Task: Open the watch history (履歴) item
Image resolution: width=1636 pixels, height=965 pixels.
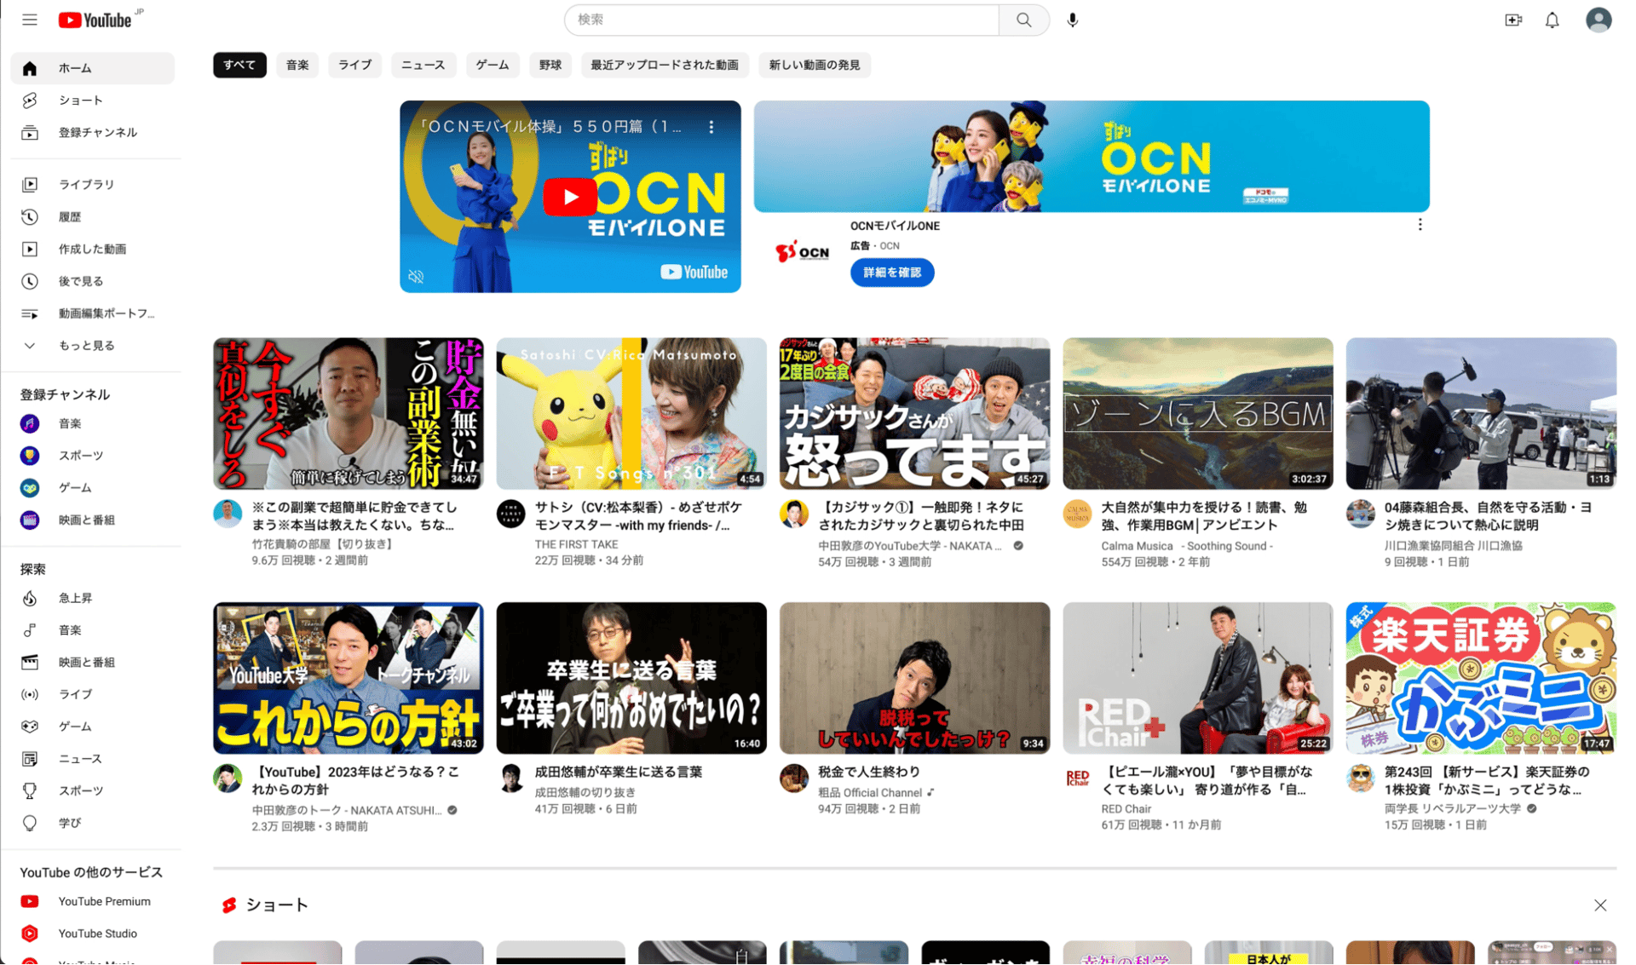Action: click(x=70, y=217)
